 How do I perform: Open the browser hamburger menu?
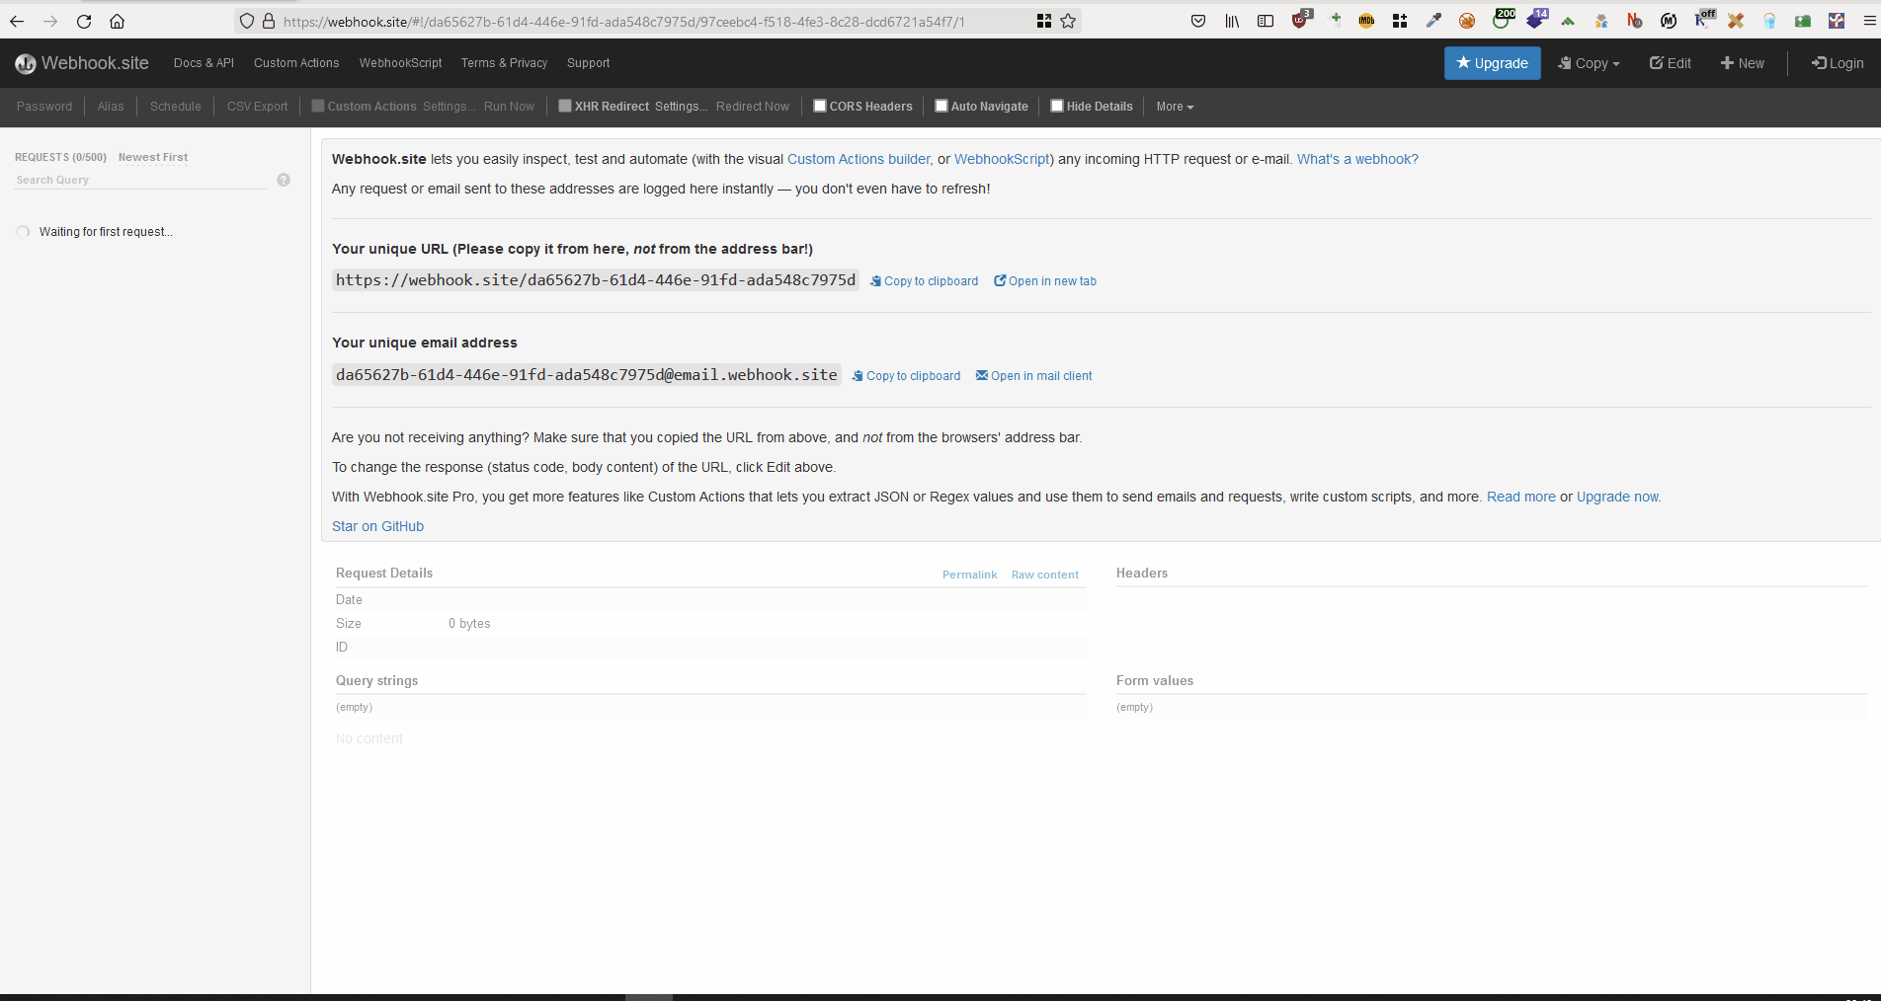point(1867,21)
